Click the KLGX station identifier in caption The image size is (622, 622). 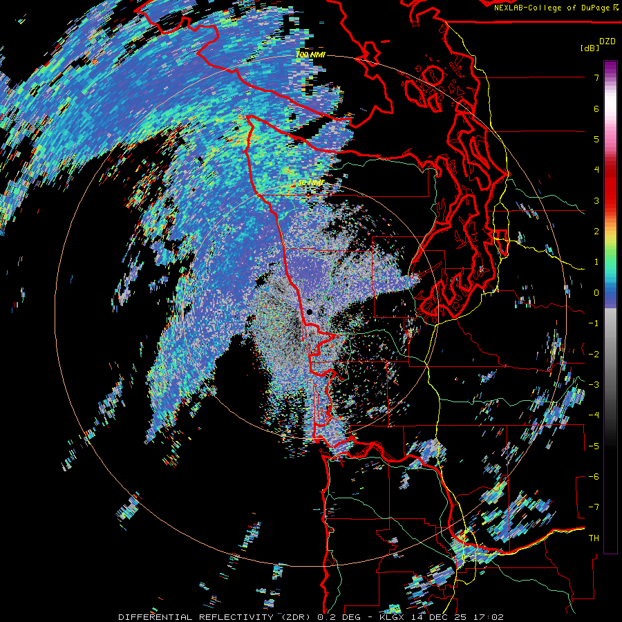390,617
